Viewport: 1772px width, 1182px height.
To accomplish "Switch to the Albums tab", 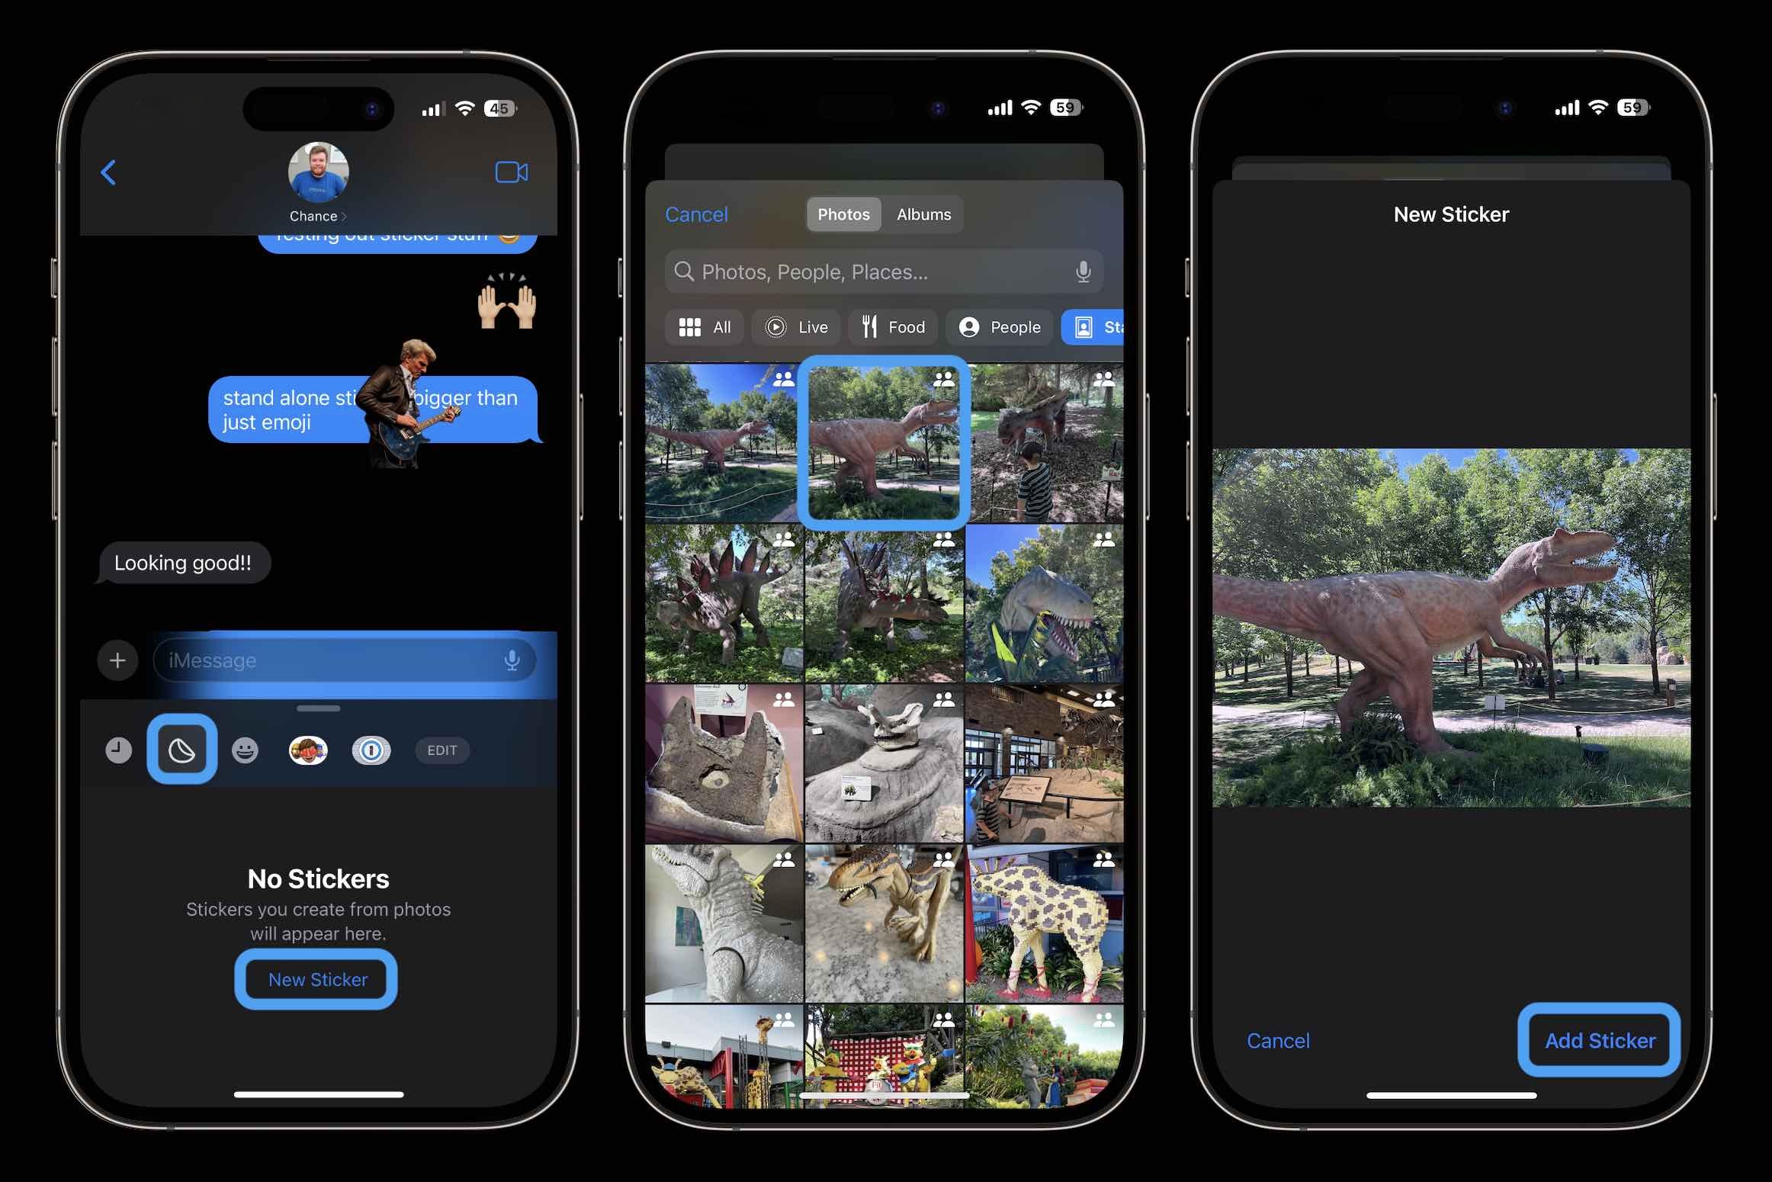I will tap(924, 214).
